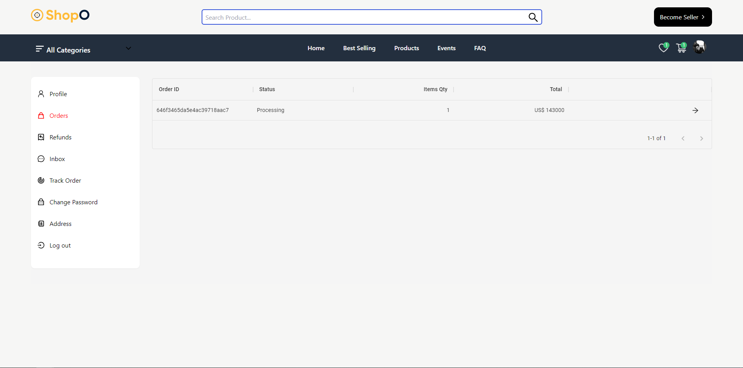Image resolution: width=743 pixels, height=368 pixels.
Task: View order details via the arrow icon
Action: coord(695,110)
